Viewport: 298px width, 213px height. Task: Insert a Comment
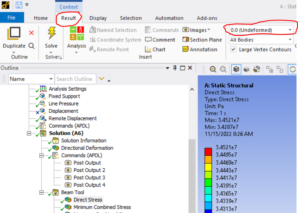click(x=160, y=40)
